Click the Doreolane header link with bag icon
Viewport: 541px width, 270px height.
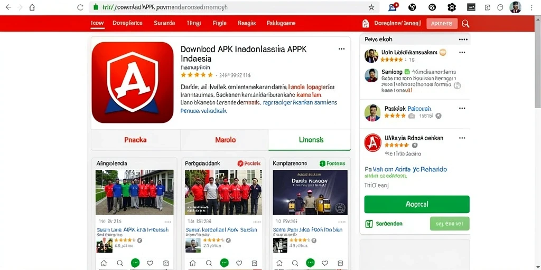[392, 23]
